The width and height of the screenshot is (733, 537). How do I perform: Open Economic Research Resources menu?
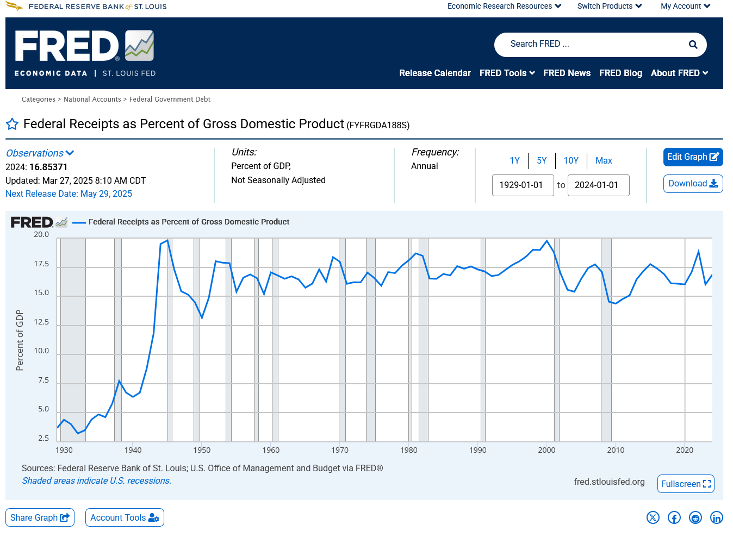click(x=504, y=7)
